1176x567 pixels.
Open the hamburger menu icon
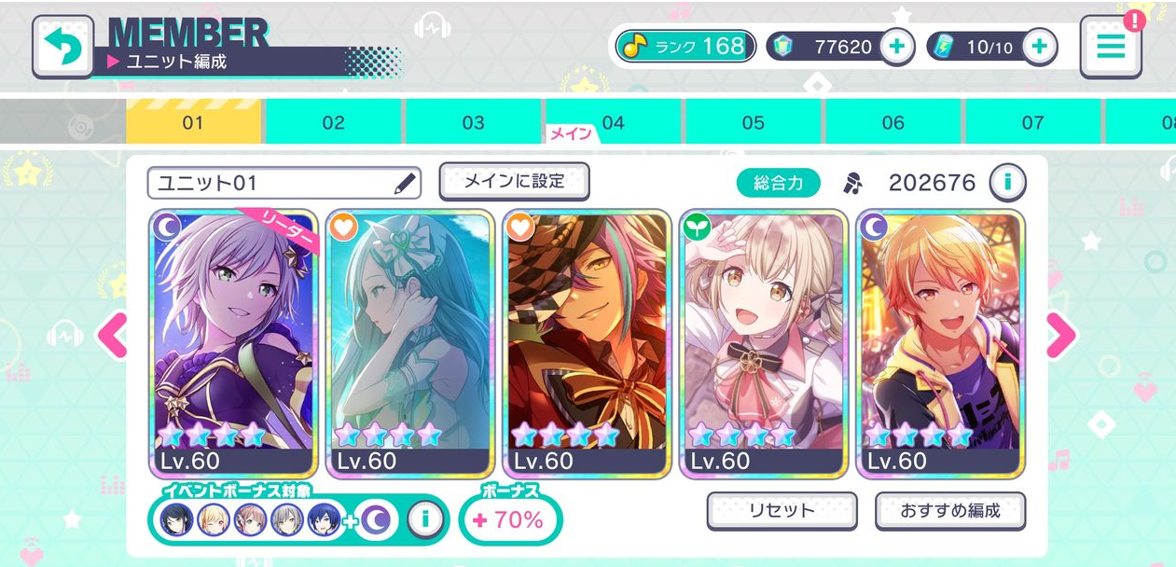tap(1111, 47)
